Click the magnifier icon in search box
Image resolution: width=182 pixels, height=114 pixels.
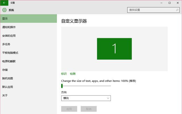(x=177, y=10)
